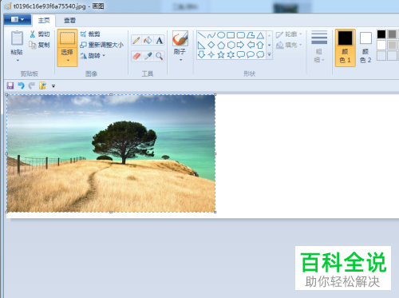The height and width of the screenshot is (298, 399).
Task: Pick the light gray palette swatch
Action: pos(392,45)
